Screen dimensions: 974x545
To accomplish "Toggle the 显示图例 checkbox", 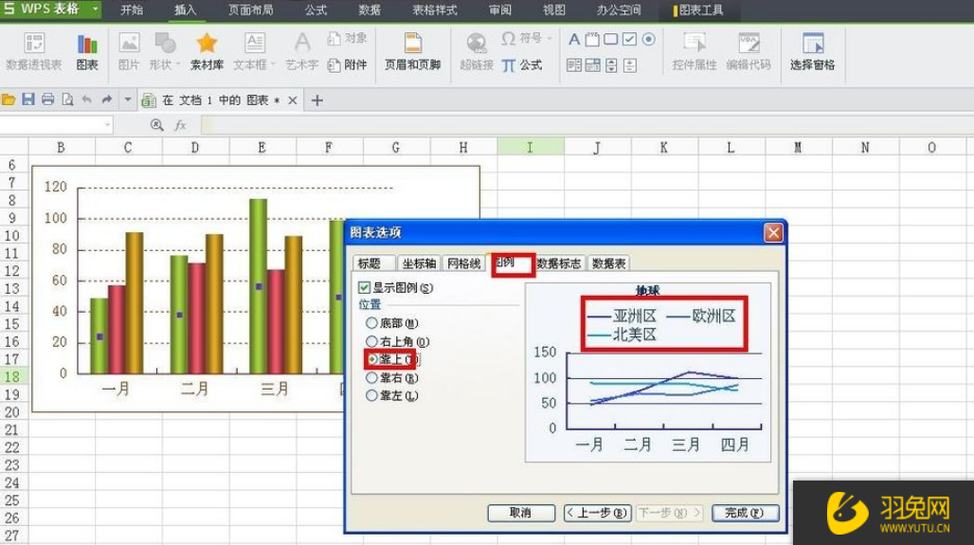I will 365,288.
